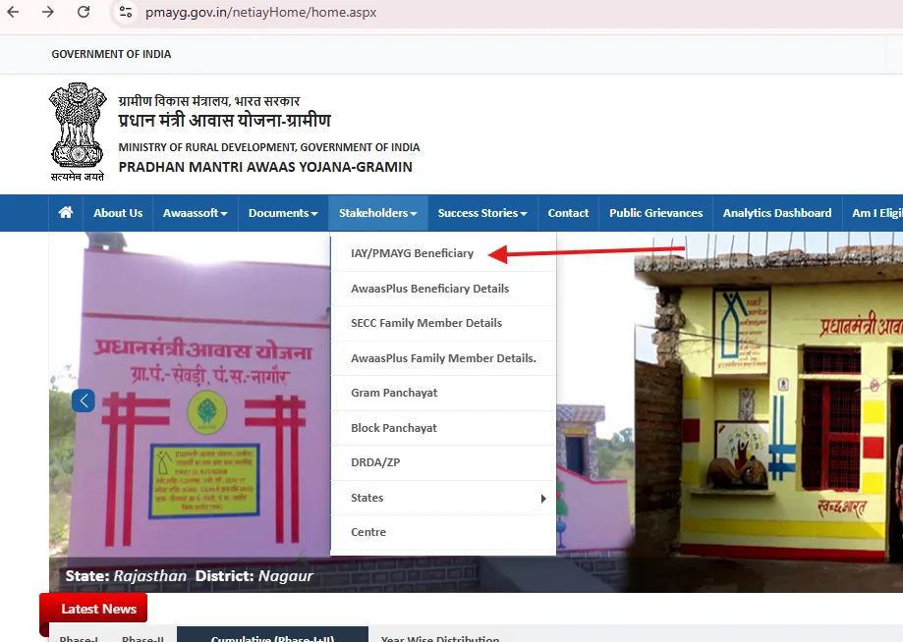Expand the Awaassoft dropdown menu
This screenshot has height=642, width=903.
[x=196, y=213]
